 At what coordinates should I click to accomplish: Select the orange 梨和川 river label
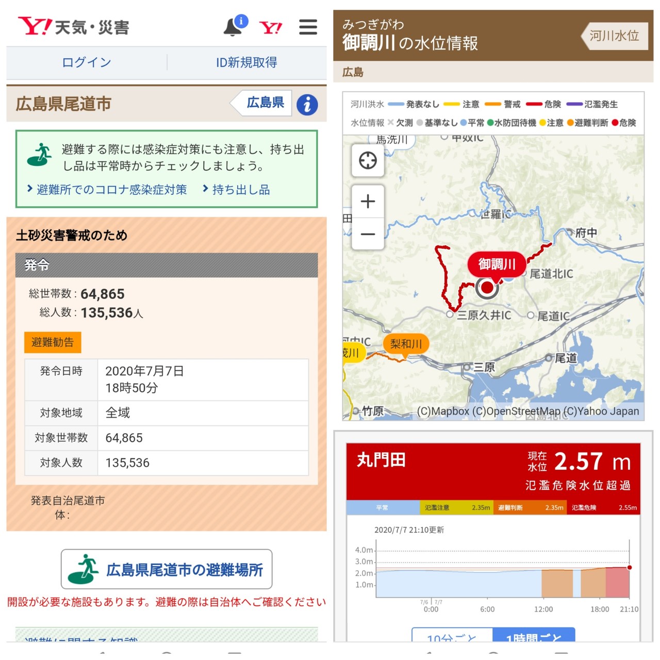click(x=406, y=343)
